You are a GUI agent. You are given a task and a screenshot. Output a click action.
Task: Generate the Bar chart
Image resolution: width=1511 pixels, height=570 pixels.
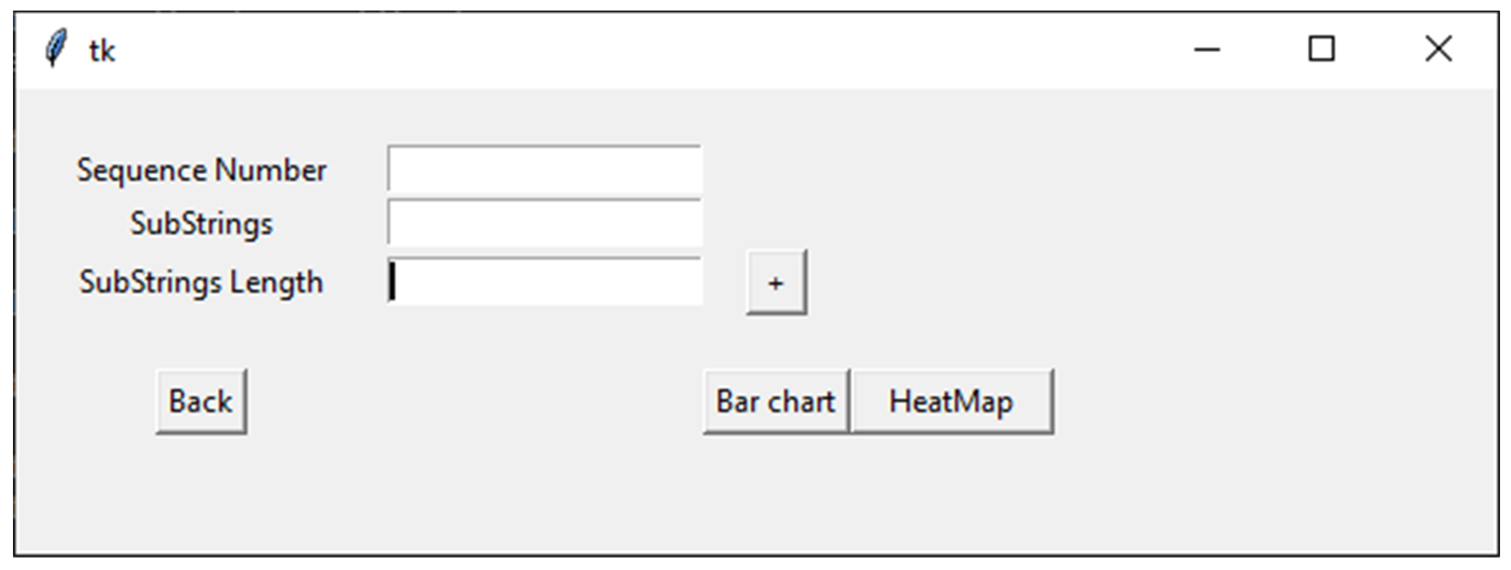tap(775, 402)
